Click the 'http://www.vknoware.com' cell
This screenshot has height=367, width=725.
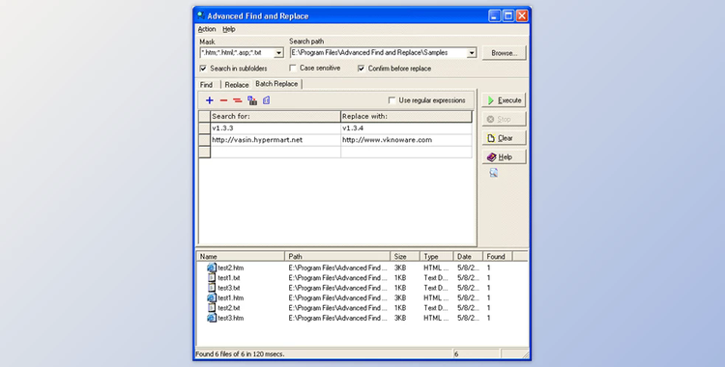pyautogui.click(x=406, y=140)
